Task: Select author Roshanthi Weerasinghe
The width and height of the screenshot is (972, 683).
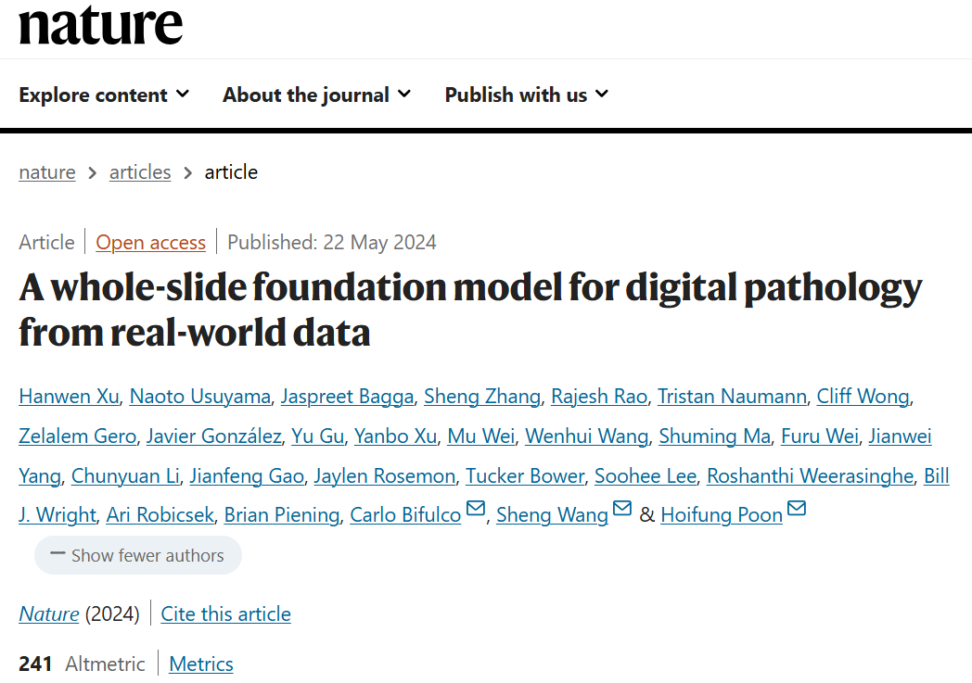Action: click(810, 476)
